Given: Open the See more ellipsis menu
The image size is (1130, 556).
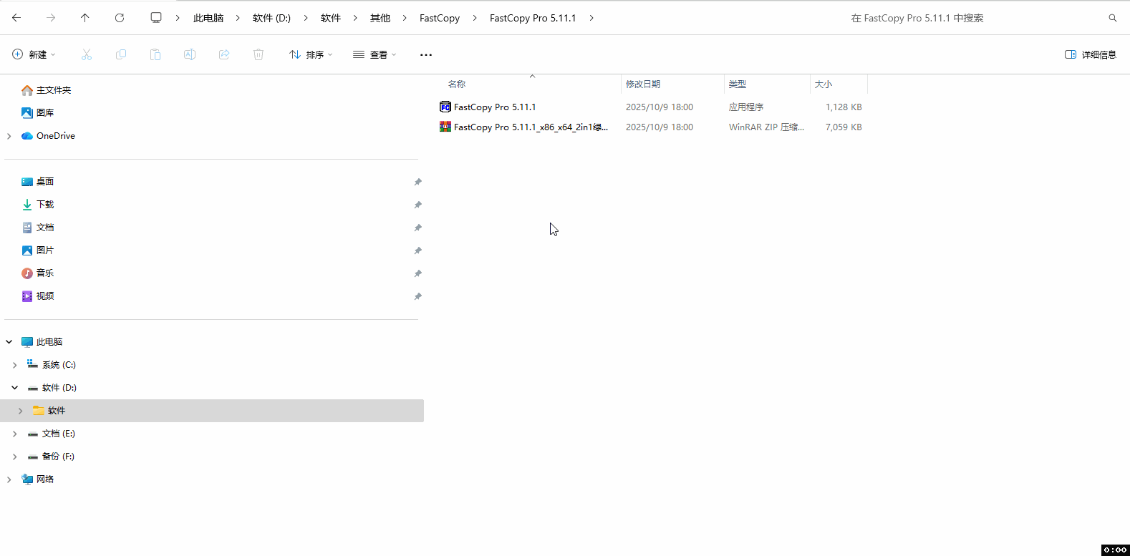Looking at the screenshot, I should pyautogui.click(x=426, y=54).
